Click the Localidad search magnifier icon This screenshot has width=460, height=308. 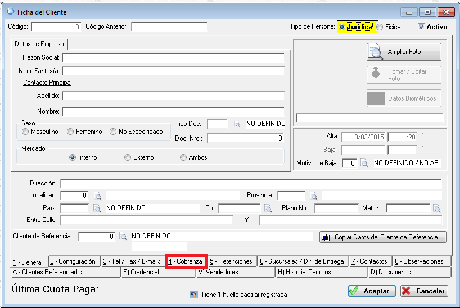coord(97,196)
